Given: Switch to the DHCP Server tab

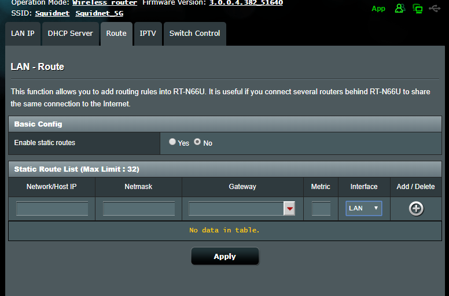Looking at the screenshot, I should coord(71,34).
